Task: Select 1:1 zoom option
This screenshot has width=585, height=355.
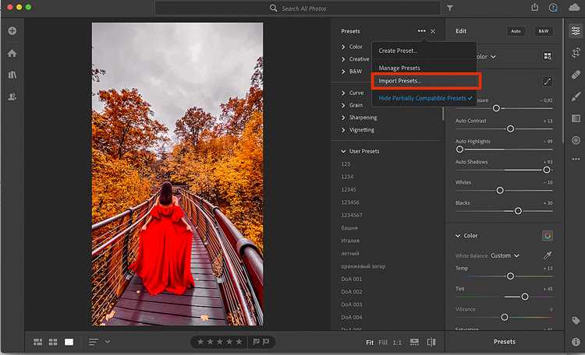Action: click(x=397, y=343)
